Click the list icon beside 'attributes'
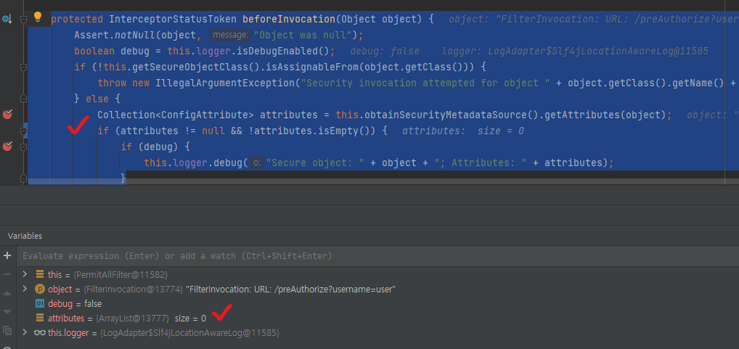The width and height of the screenshot is (739, 349). (x=40, y=318)
